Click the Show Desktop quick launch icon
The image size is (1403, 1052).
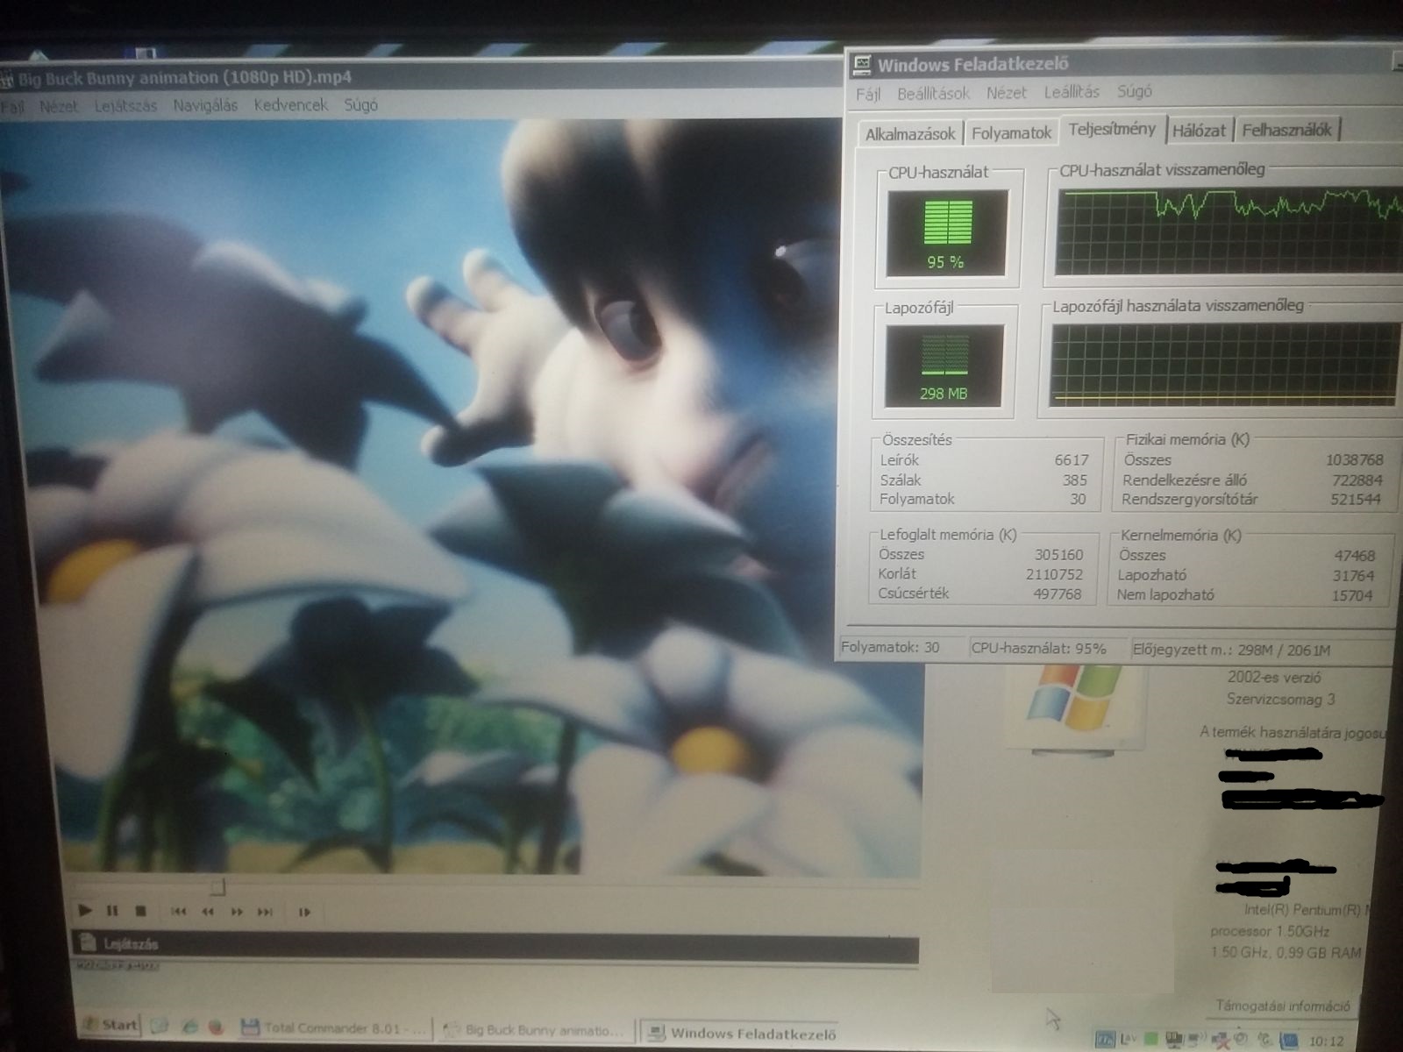(160, 1025)
